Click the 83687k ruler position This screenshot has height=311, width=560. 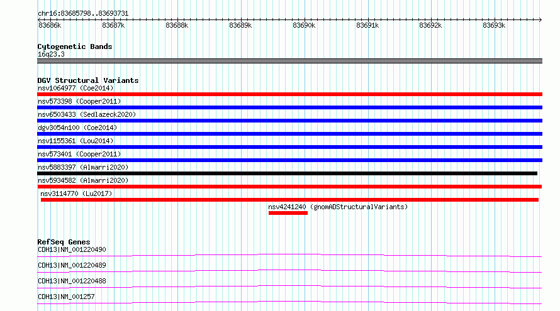click(113, 25)
